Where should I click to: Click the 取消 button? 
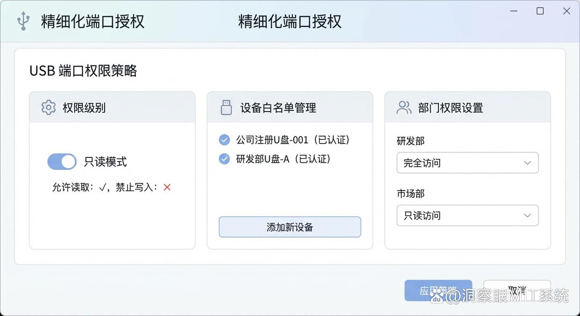pyautogui.click(x=516, y=290)
